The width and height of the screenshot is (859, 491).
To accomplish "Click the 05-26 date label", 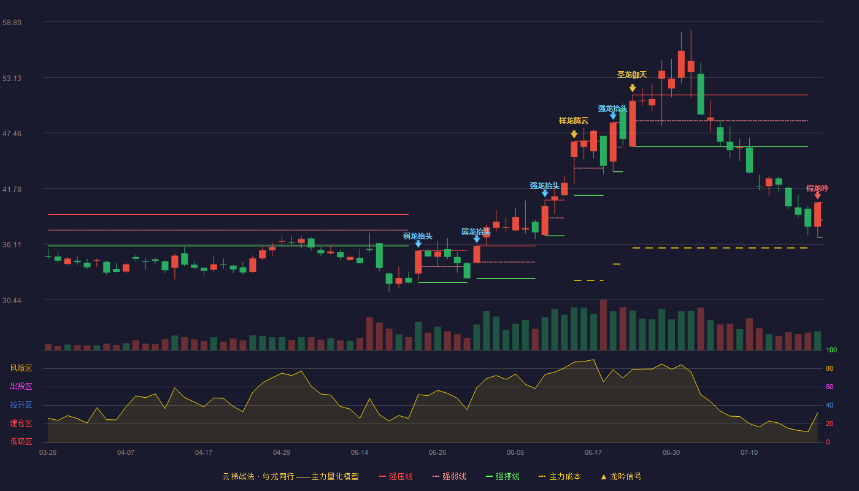I will coord(437,452).
